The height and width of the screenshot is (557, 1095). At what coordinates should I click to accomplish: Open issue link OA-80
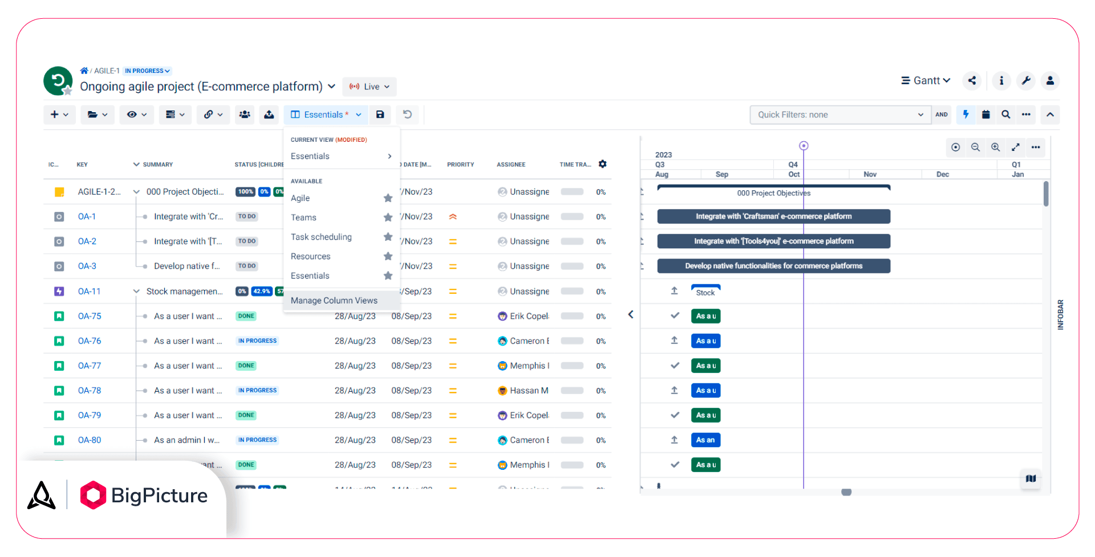coord(90,440)
